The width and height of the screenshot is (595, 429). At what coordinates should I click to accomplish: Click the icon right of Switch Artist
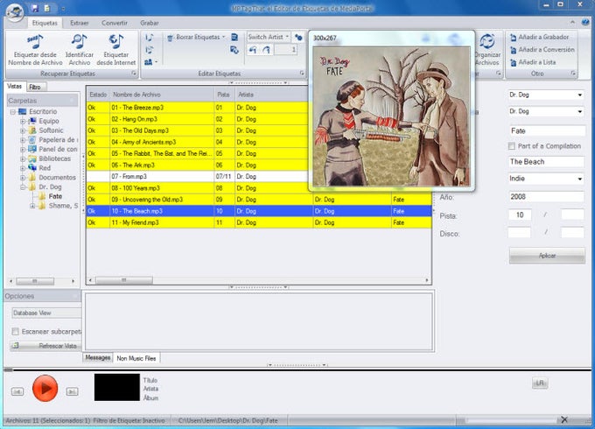pyautogui.click(x=298, y=37)
